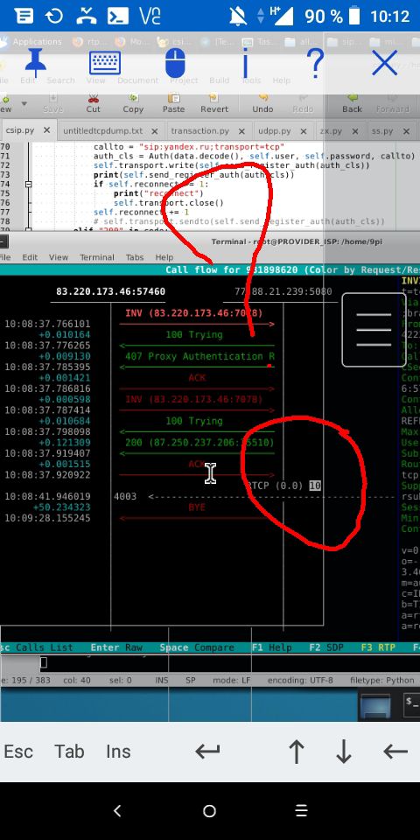Close the VNC session with X icon
Image resolution: width=420 pixels, height=840 pixels.
[x=385, y=63]
